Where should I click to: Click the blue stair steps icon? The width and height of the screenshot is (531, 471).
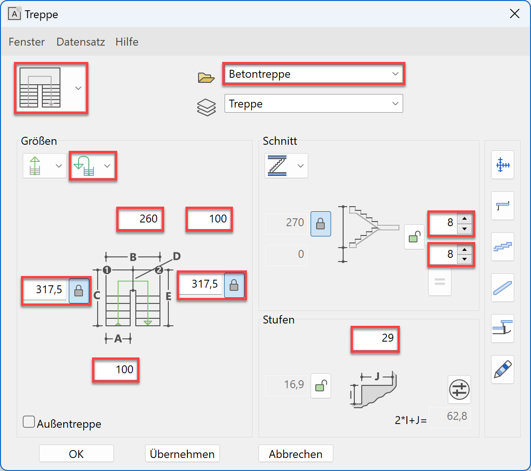click(502, 247)
